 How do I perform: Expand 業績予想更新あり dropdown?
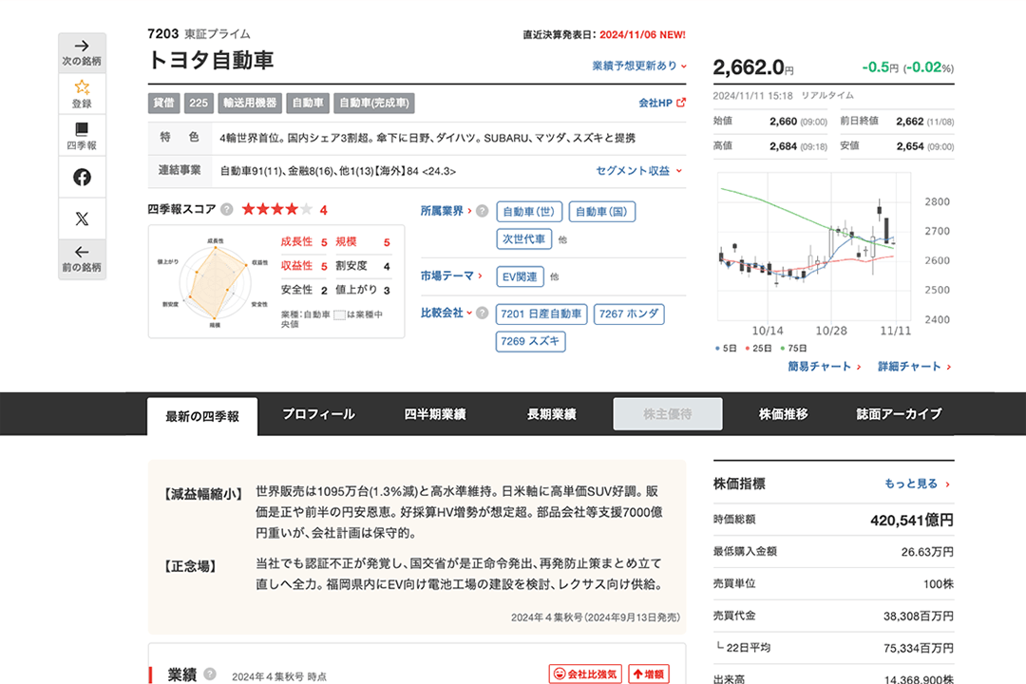coord(637,66)
